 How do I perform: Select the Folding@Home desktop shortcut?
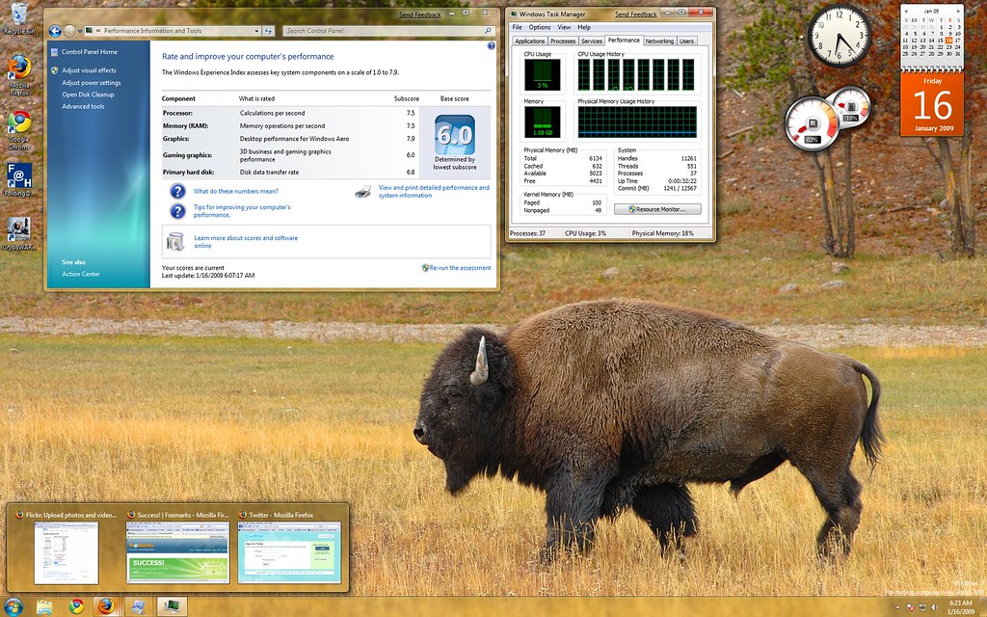pyautogui.click(x=18, y=177)
